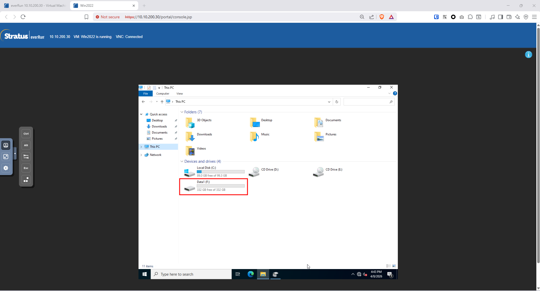
Task: Open the address bar history dropdown
Action: 329,102
